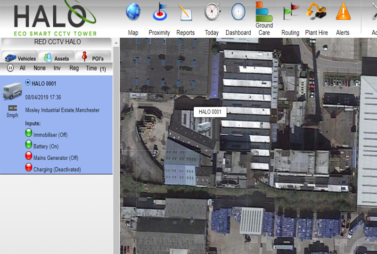Click the Proximity menu label
The width and height of the screenshot is (377, 254).
[159, 33]
